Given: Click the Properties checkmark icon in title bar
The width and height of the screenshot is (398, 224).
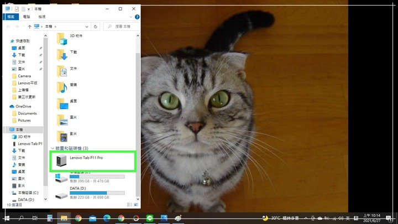Looking at the screenshot, I should pyautogui.click(x=17, y=9).
